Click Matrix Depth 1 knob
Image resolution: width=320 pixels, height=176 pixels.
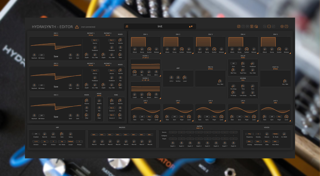pos(172,143)
